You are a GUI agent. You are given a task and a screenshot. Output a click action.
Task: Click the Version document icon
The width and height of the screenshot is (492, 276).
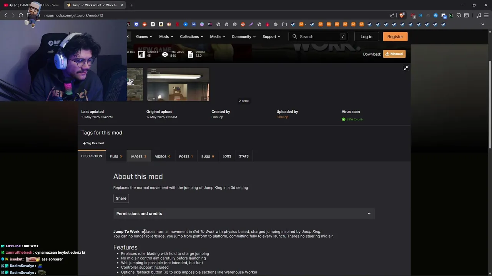point(191,54)
